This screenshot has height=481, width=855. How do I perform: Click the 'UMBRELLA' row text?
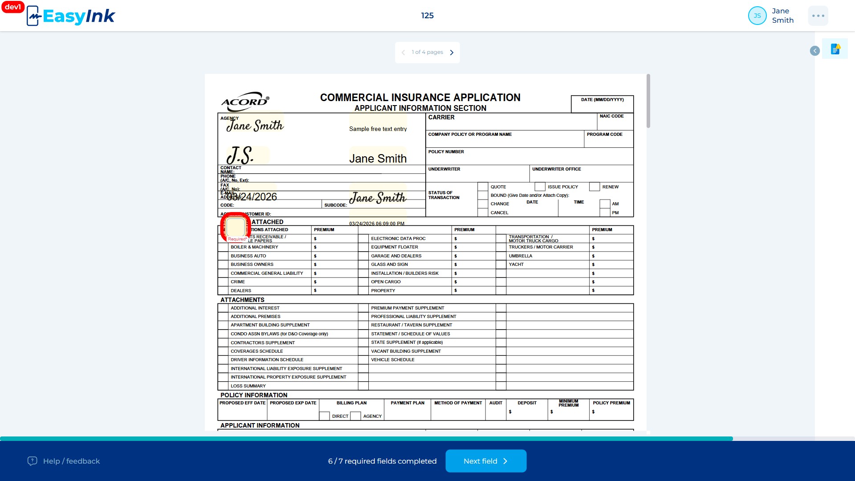521,256
